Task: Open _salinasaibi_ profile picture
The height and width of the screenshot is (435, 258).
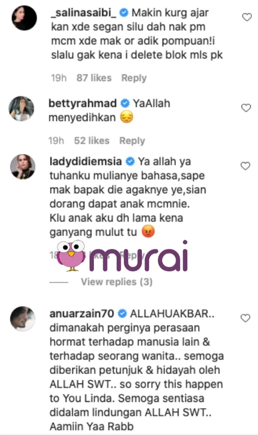Action: pyautogui.click(x=24, y=18)
